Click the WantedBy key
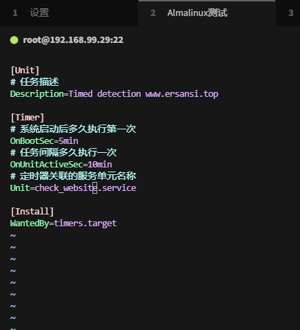The image size is (300, 330). pyautogui.click(x=30, y=223)
